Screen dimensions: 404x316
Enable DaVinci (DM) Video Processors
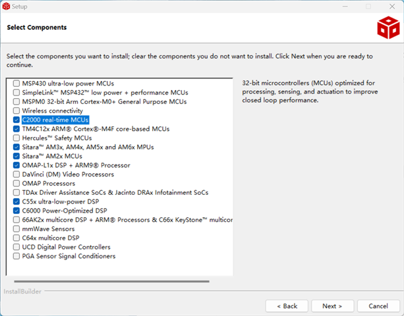point(16,174)
